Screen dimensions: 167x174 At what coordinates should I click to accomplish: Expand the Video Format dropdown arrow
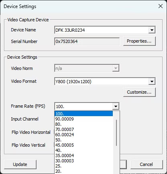tap(152, 81)
